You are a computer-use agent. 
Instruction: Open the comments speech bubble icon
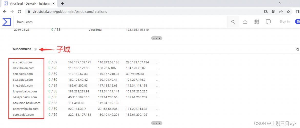[268, 22]
